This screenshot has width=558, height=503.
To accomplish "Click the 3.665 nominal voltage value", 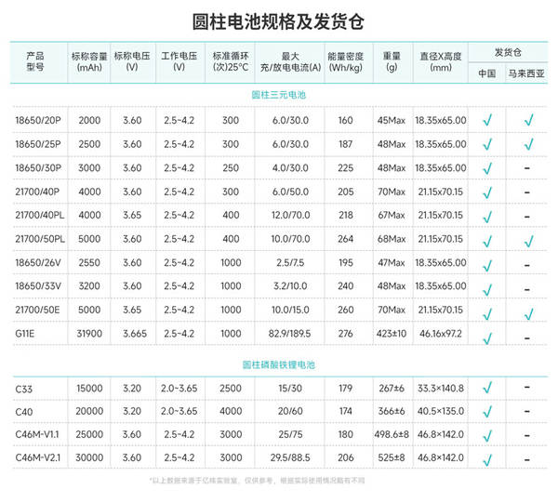I will point(135,334).
